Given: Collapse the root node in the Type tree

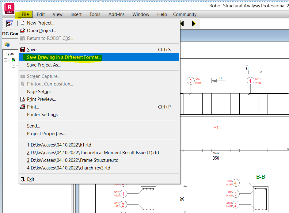Looking at the screenshot, I should click(6, 60).
